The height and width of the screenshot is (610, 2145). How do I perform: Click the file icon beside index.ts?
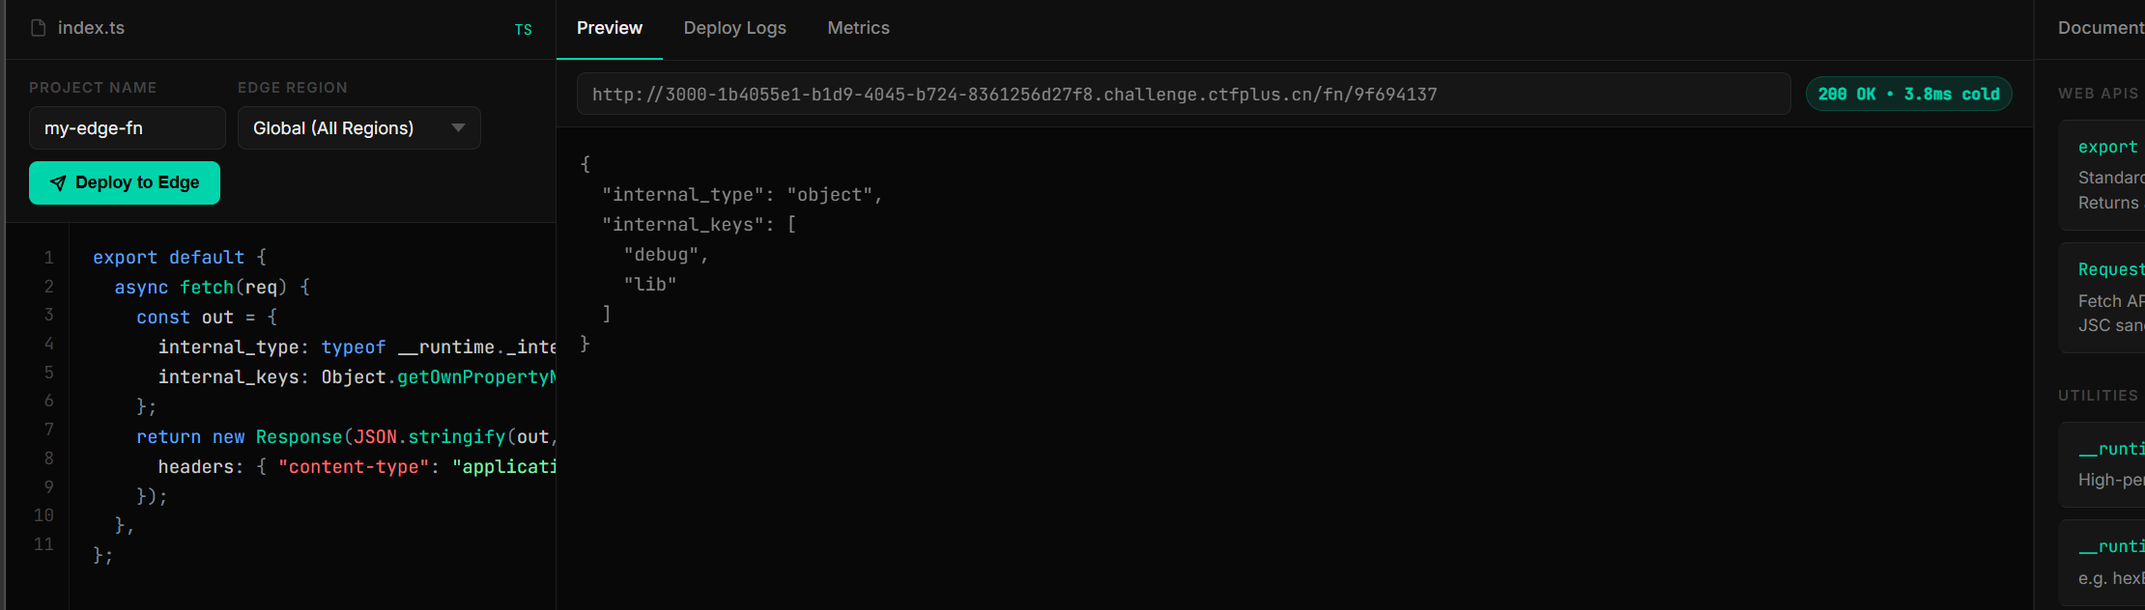coord(39,28)
